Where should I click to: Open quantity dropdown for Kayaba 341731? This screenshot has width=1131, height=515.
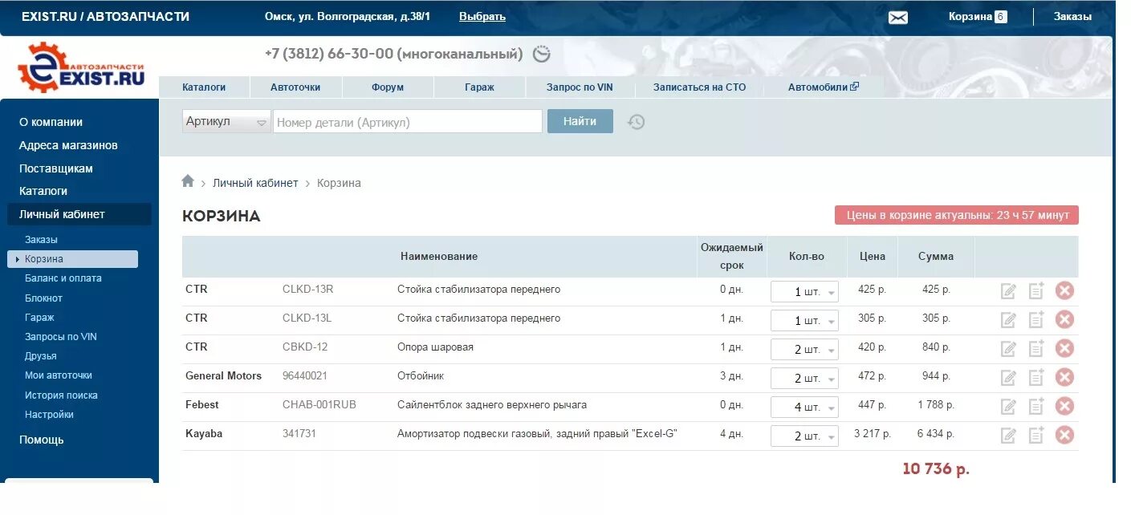[x=804, y=436]
